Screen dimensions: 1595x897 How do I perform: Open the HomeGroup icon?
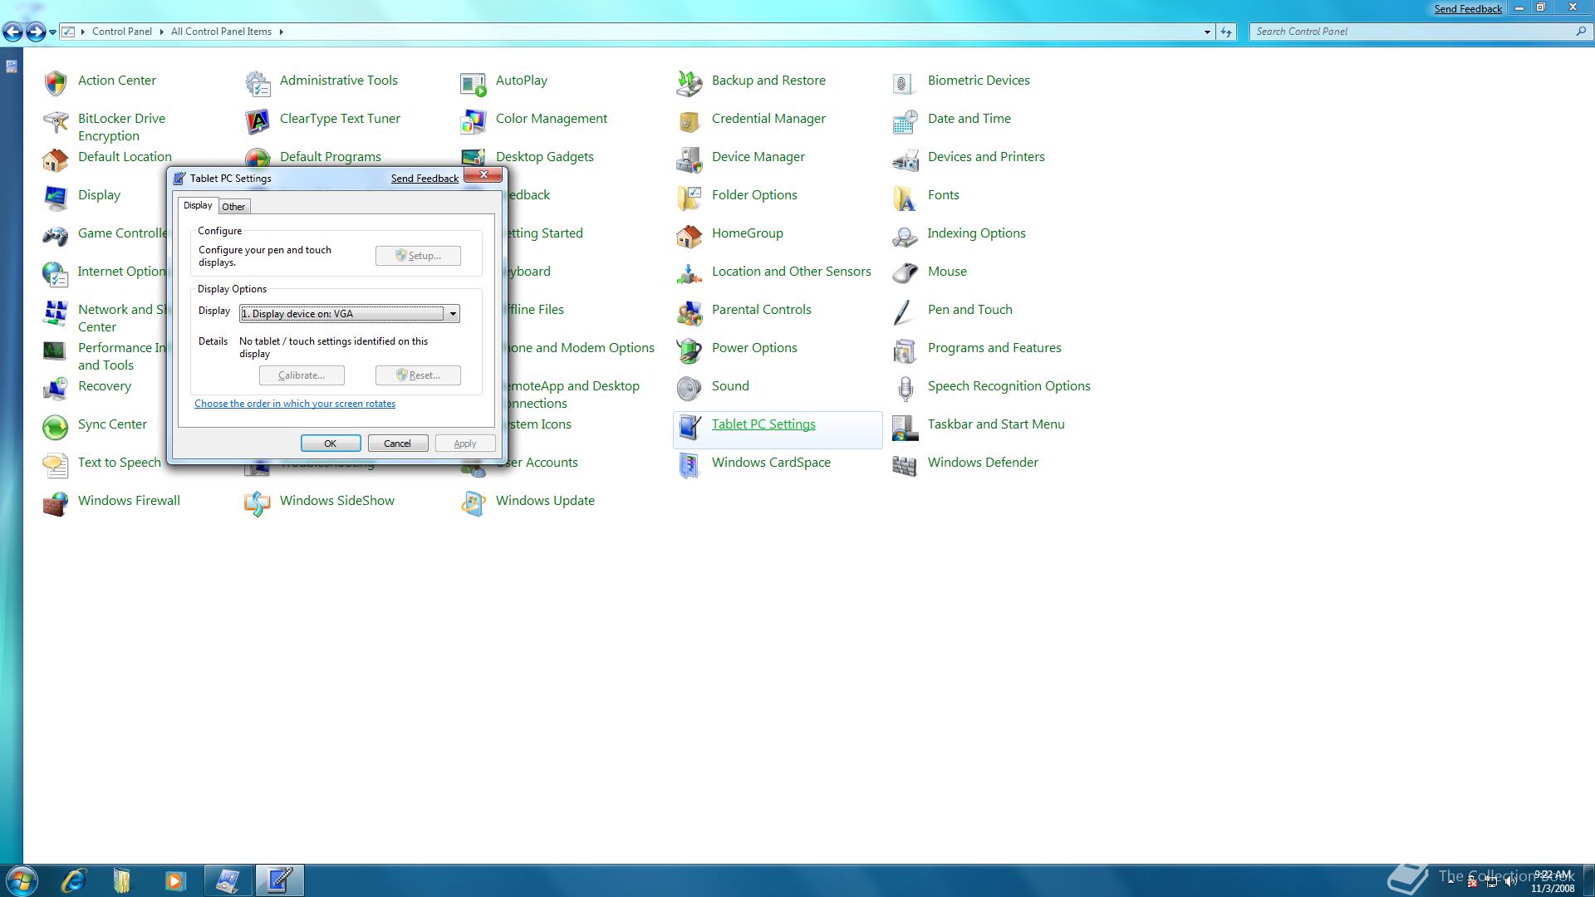(690, 235)
